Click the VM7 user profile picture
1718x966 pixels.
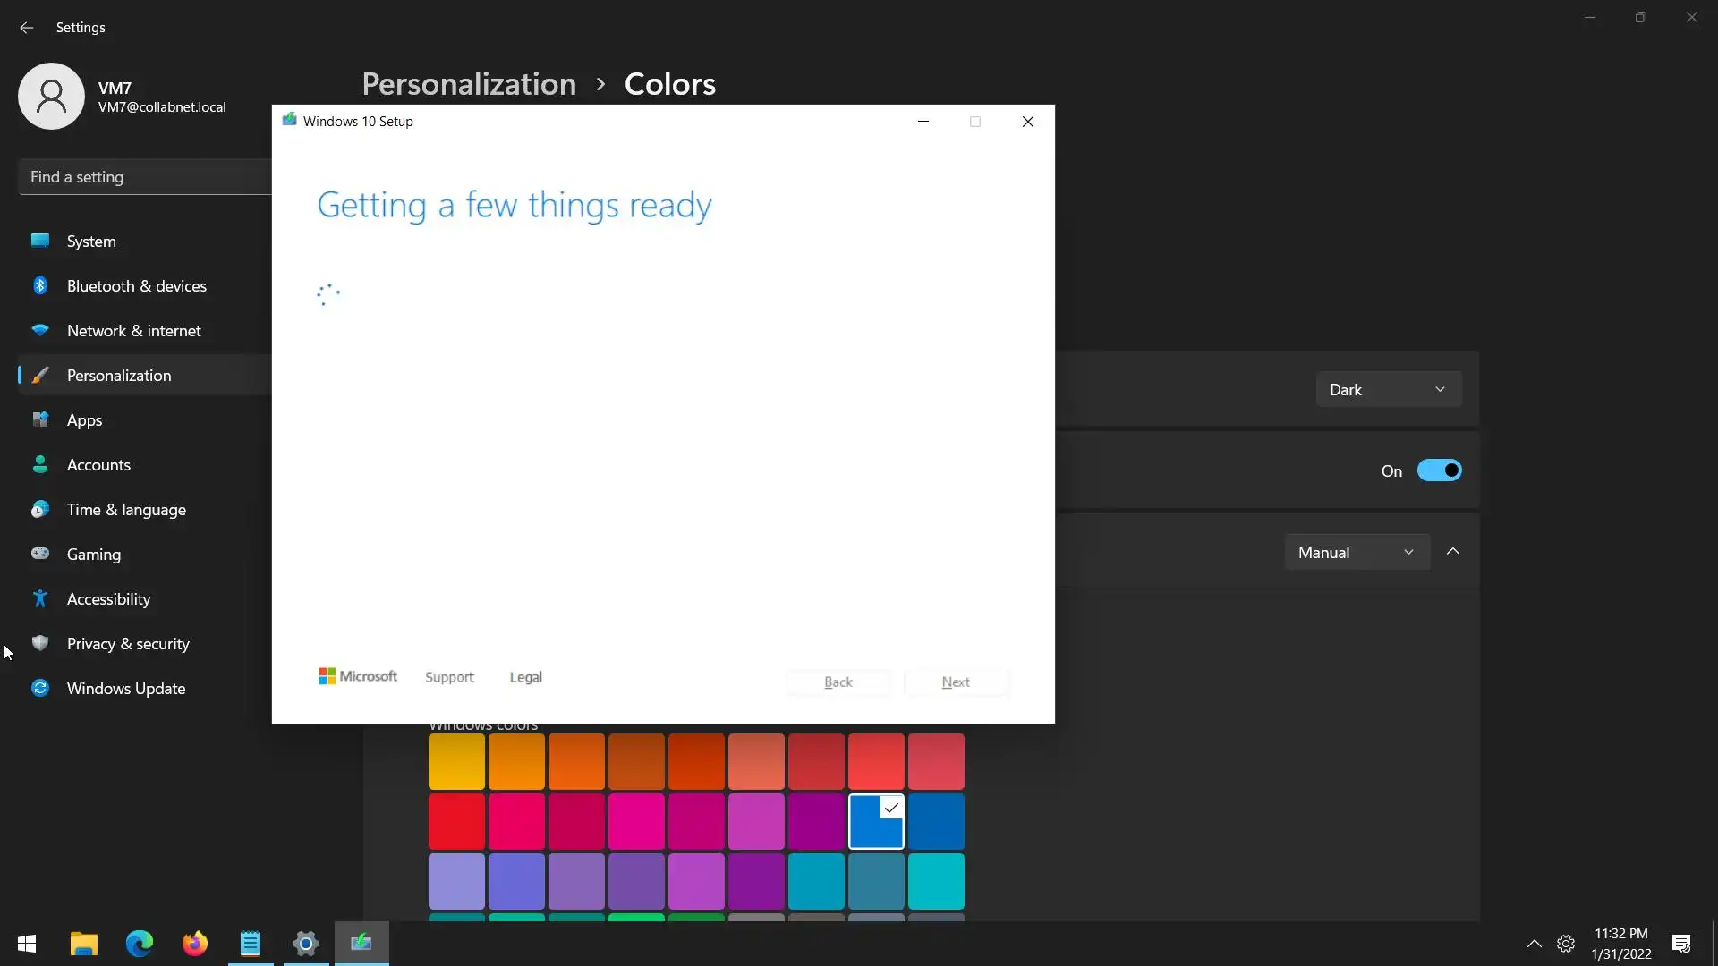[51, 96]
